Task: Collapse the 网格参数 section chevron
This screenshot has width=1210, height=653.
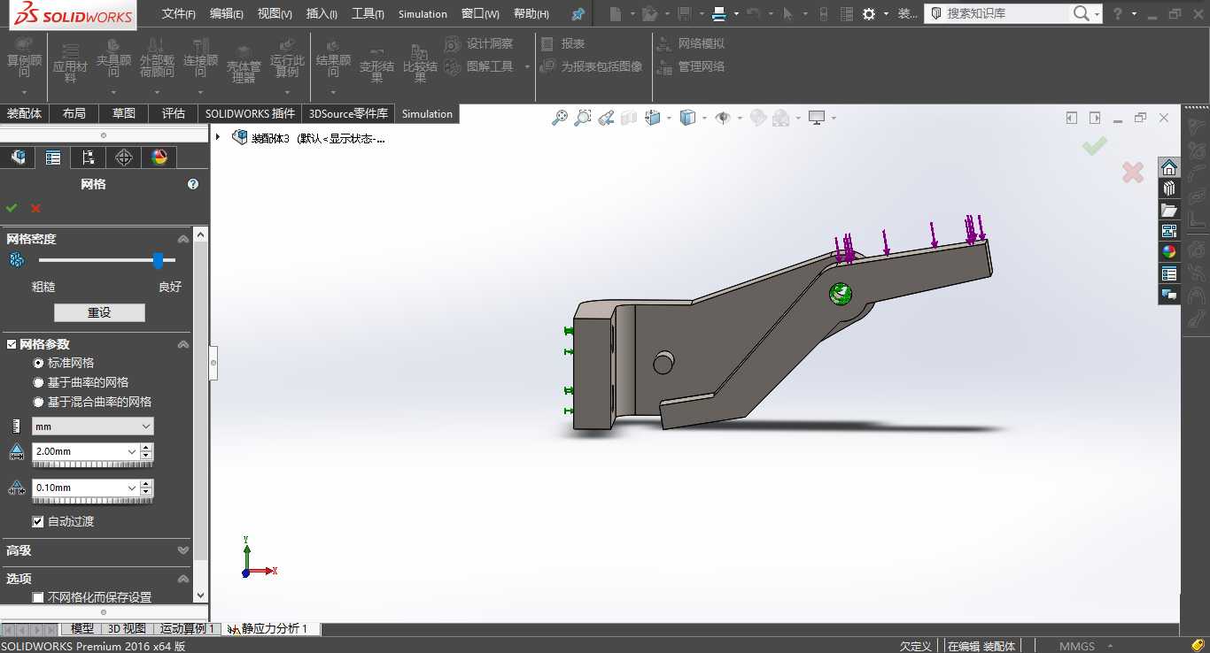Action: (x=183, y=344)
